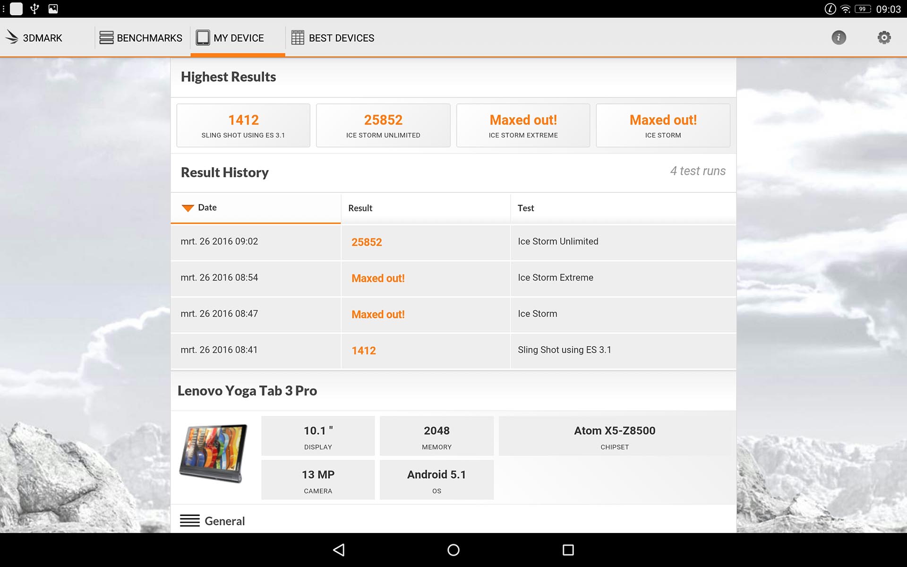Tap the General list icon
The width and height of the screenshot is (907, 567).
point(189,521)
